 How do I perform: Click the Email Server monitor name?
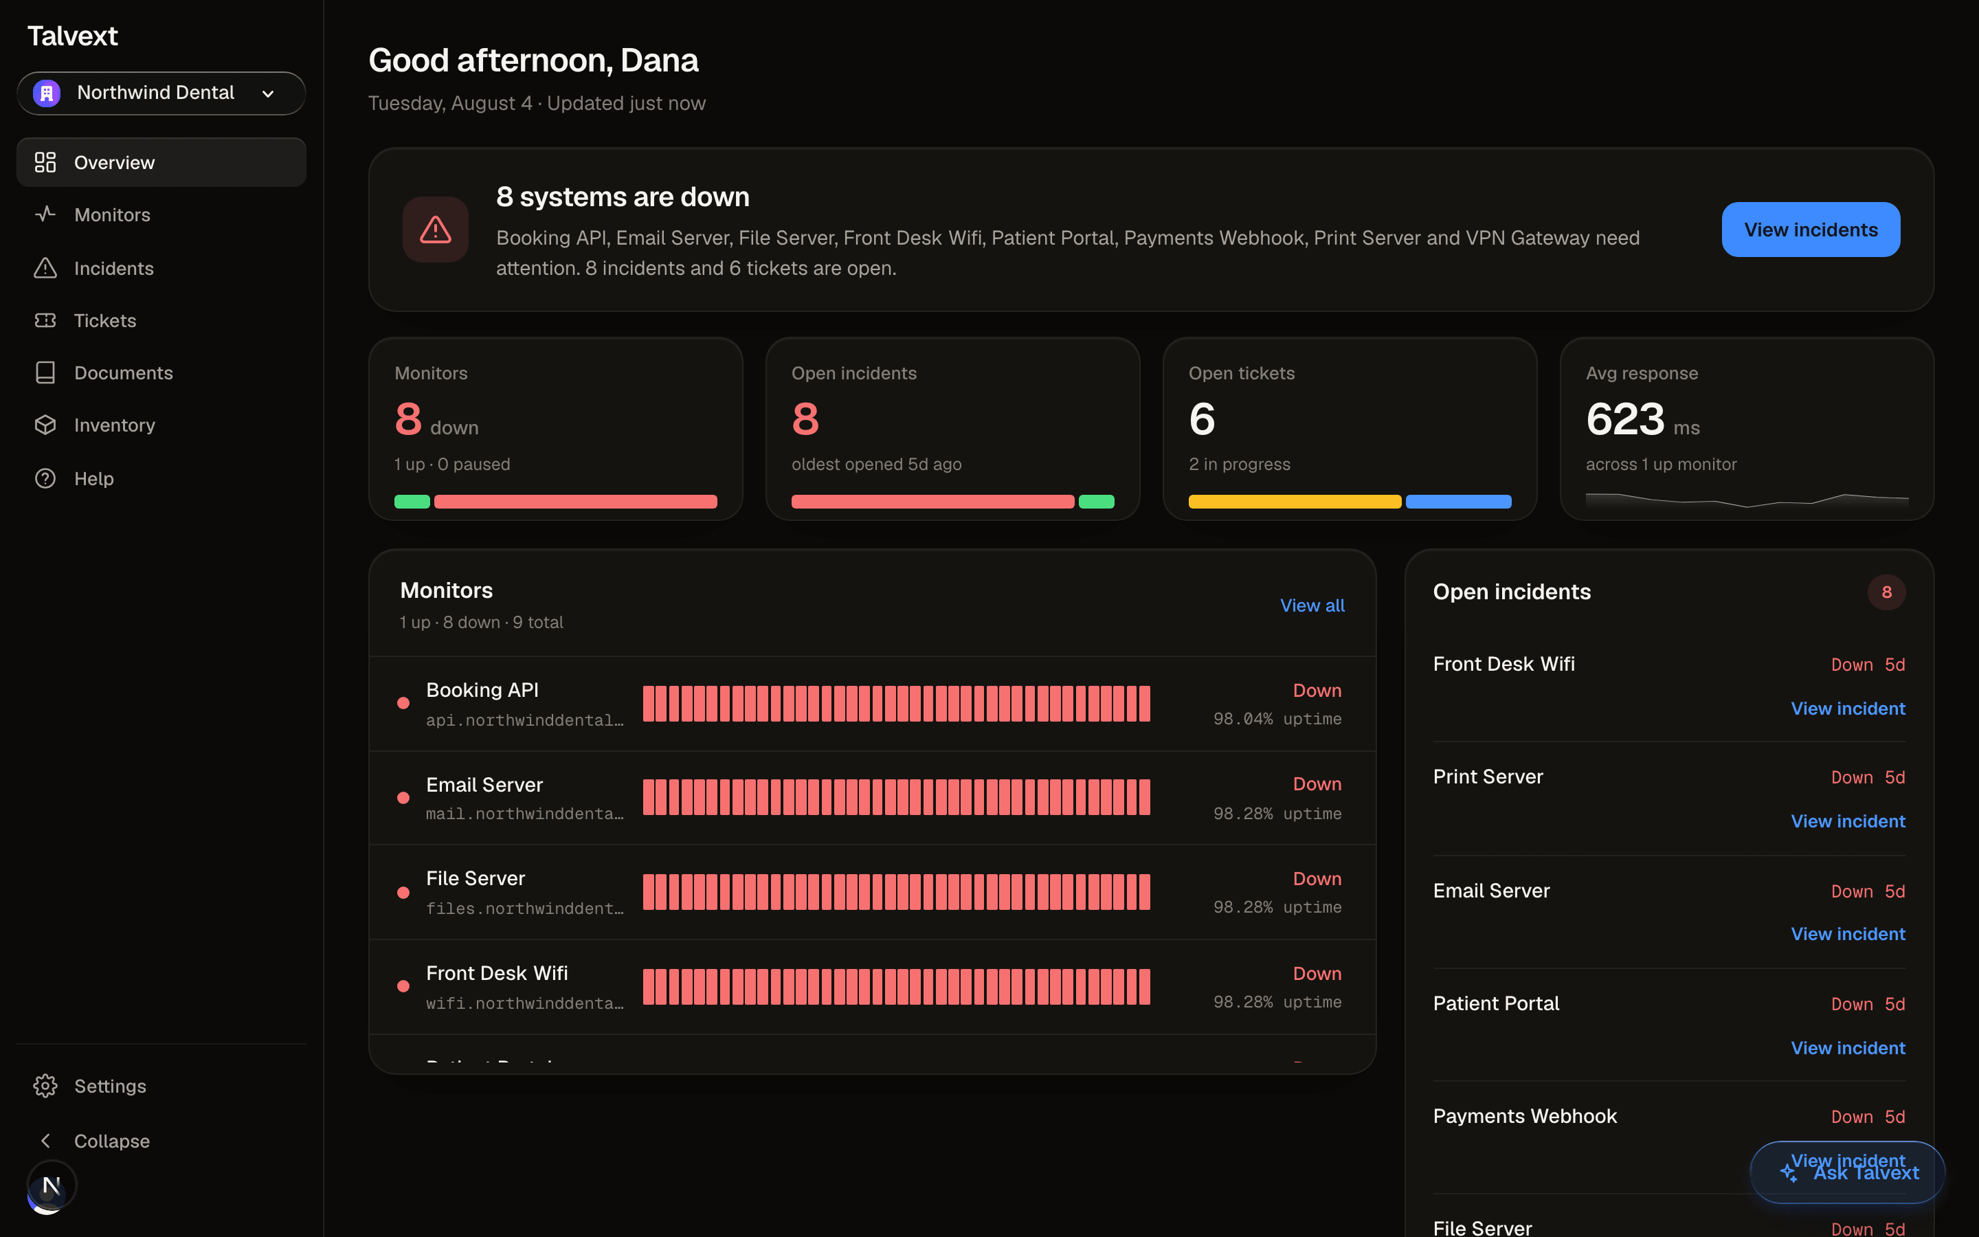click(x=484, y=785)
